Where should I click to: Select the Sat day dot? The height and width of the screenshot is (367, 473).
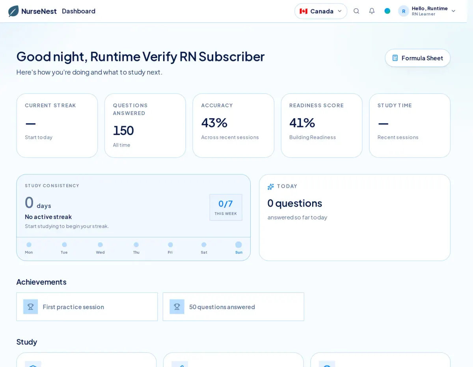(x=204, y=245)
